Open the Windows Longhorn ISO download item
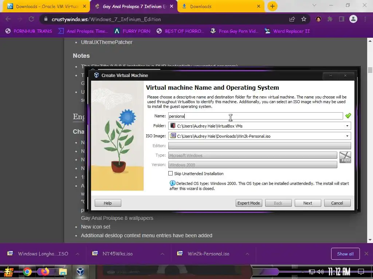The width and height of the screenshot is (373, 279). pyautogui.click(x=43, y=254)
